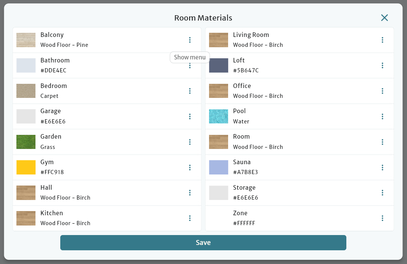This screenshot has width=407, height=264.
Task: Select the Loft color swatch
Action: click(218, 65)
